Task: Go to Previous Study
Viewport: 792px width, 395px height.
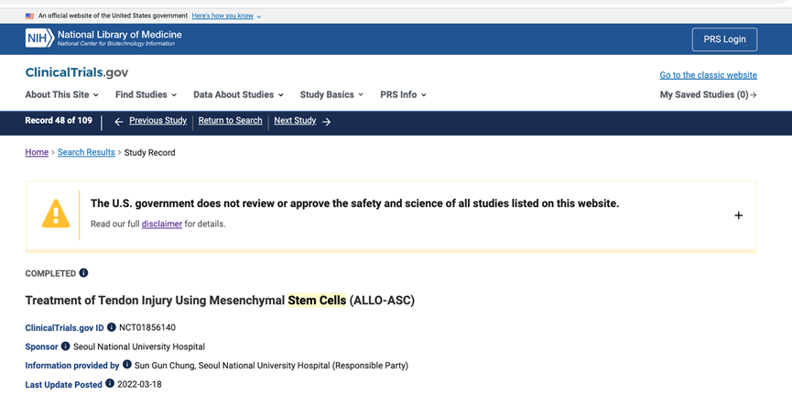Action: coord(157,120)
